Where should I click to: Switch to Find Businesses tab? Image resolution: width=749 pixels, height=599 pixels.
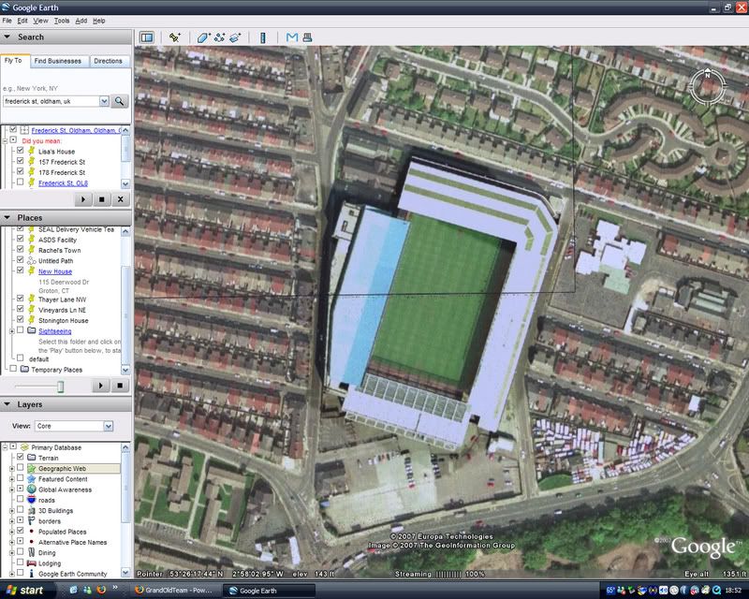pos(57,61)
